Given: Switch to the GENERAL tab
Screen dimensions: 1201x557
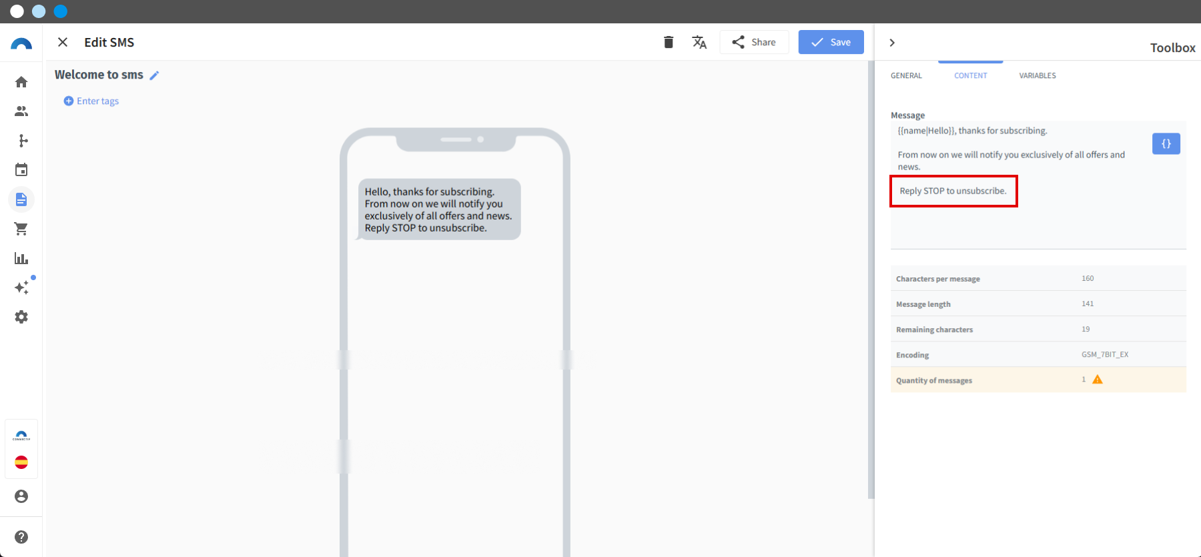Looking at the screenshot, I should tap(906, 75).
